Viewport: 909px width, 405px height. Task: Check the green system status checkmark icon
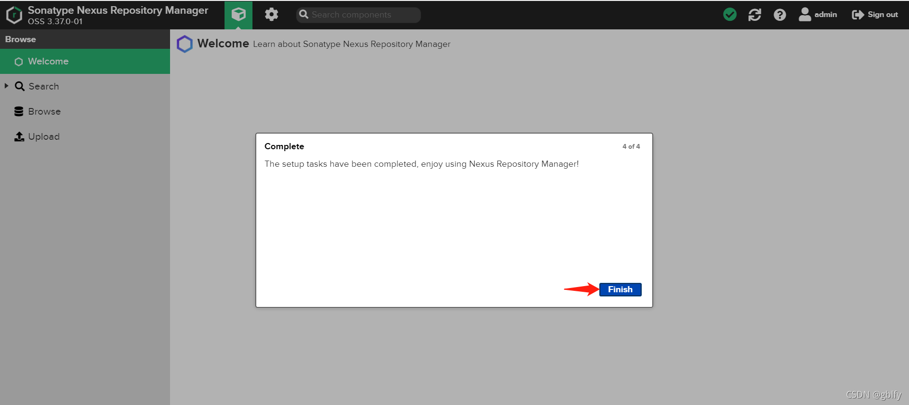point(730,15)
